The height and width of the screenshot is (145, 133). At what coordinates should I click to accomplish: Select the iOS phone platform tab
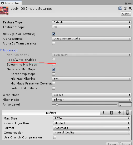click(x=112, y=113)
